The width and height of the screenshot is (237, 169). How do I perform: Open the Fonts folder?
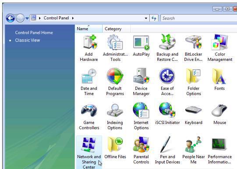(x=219, y=80)
